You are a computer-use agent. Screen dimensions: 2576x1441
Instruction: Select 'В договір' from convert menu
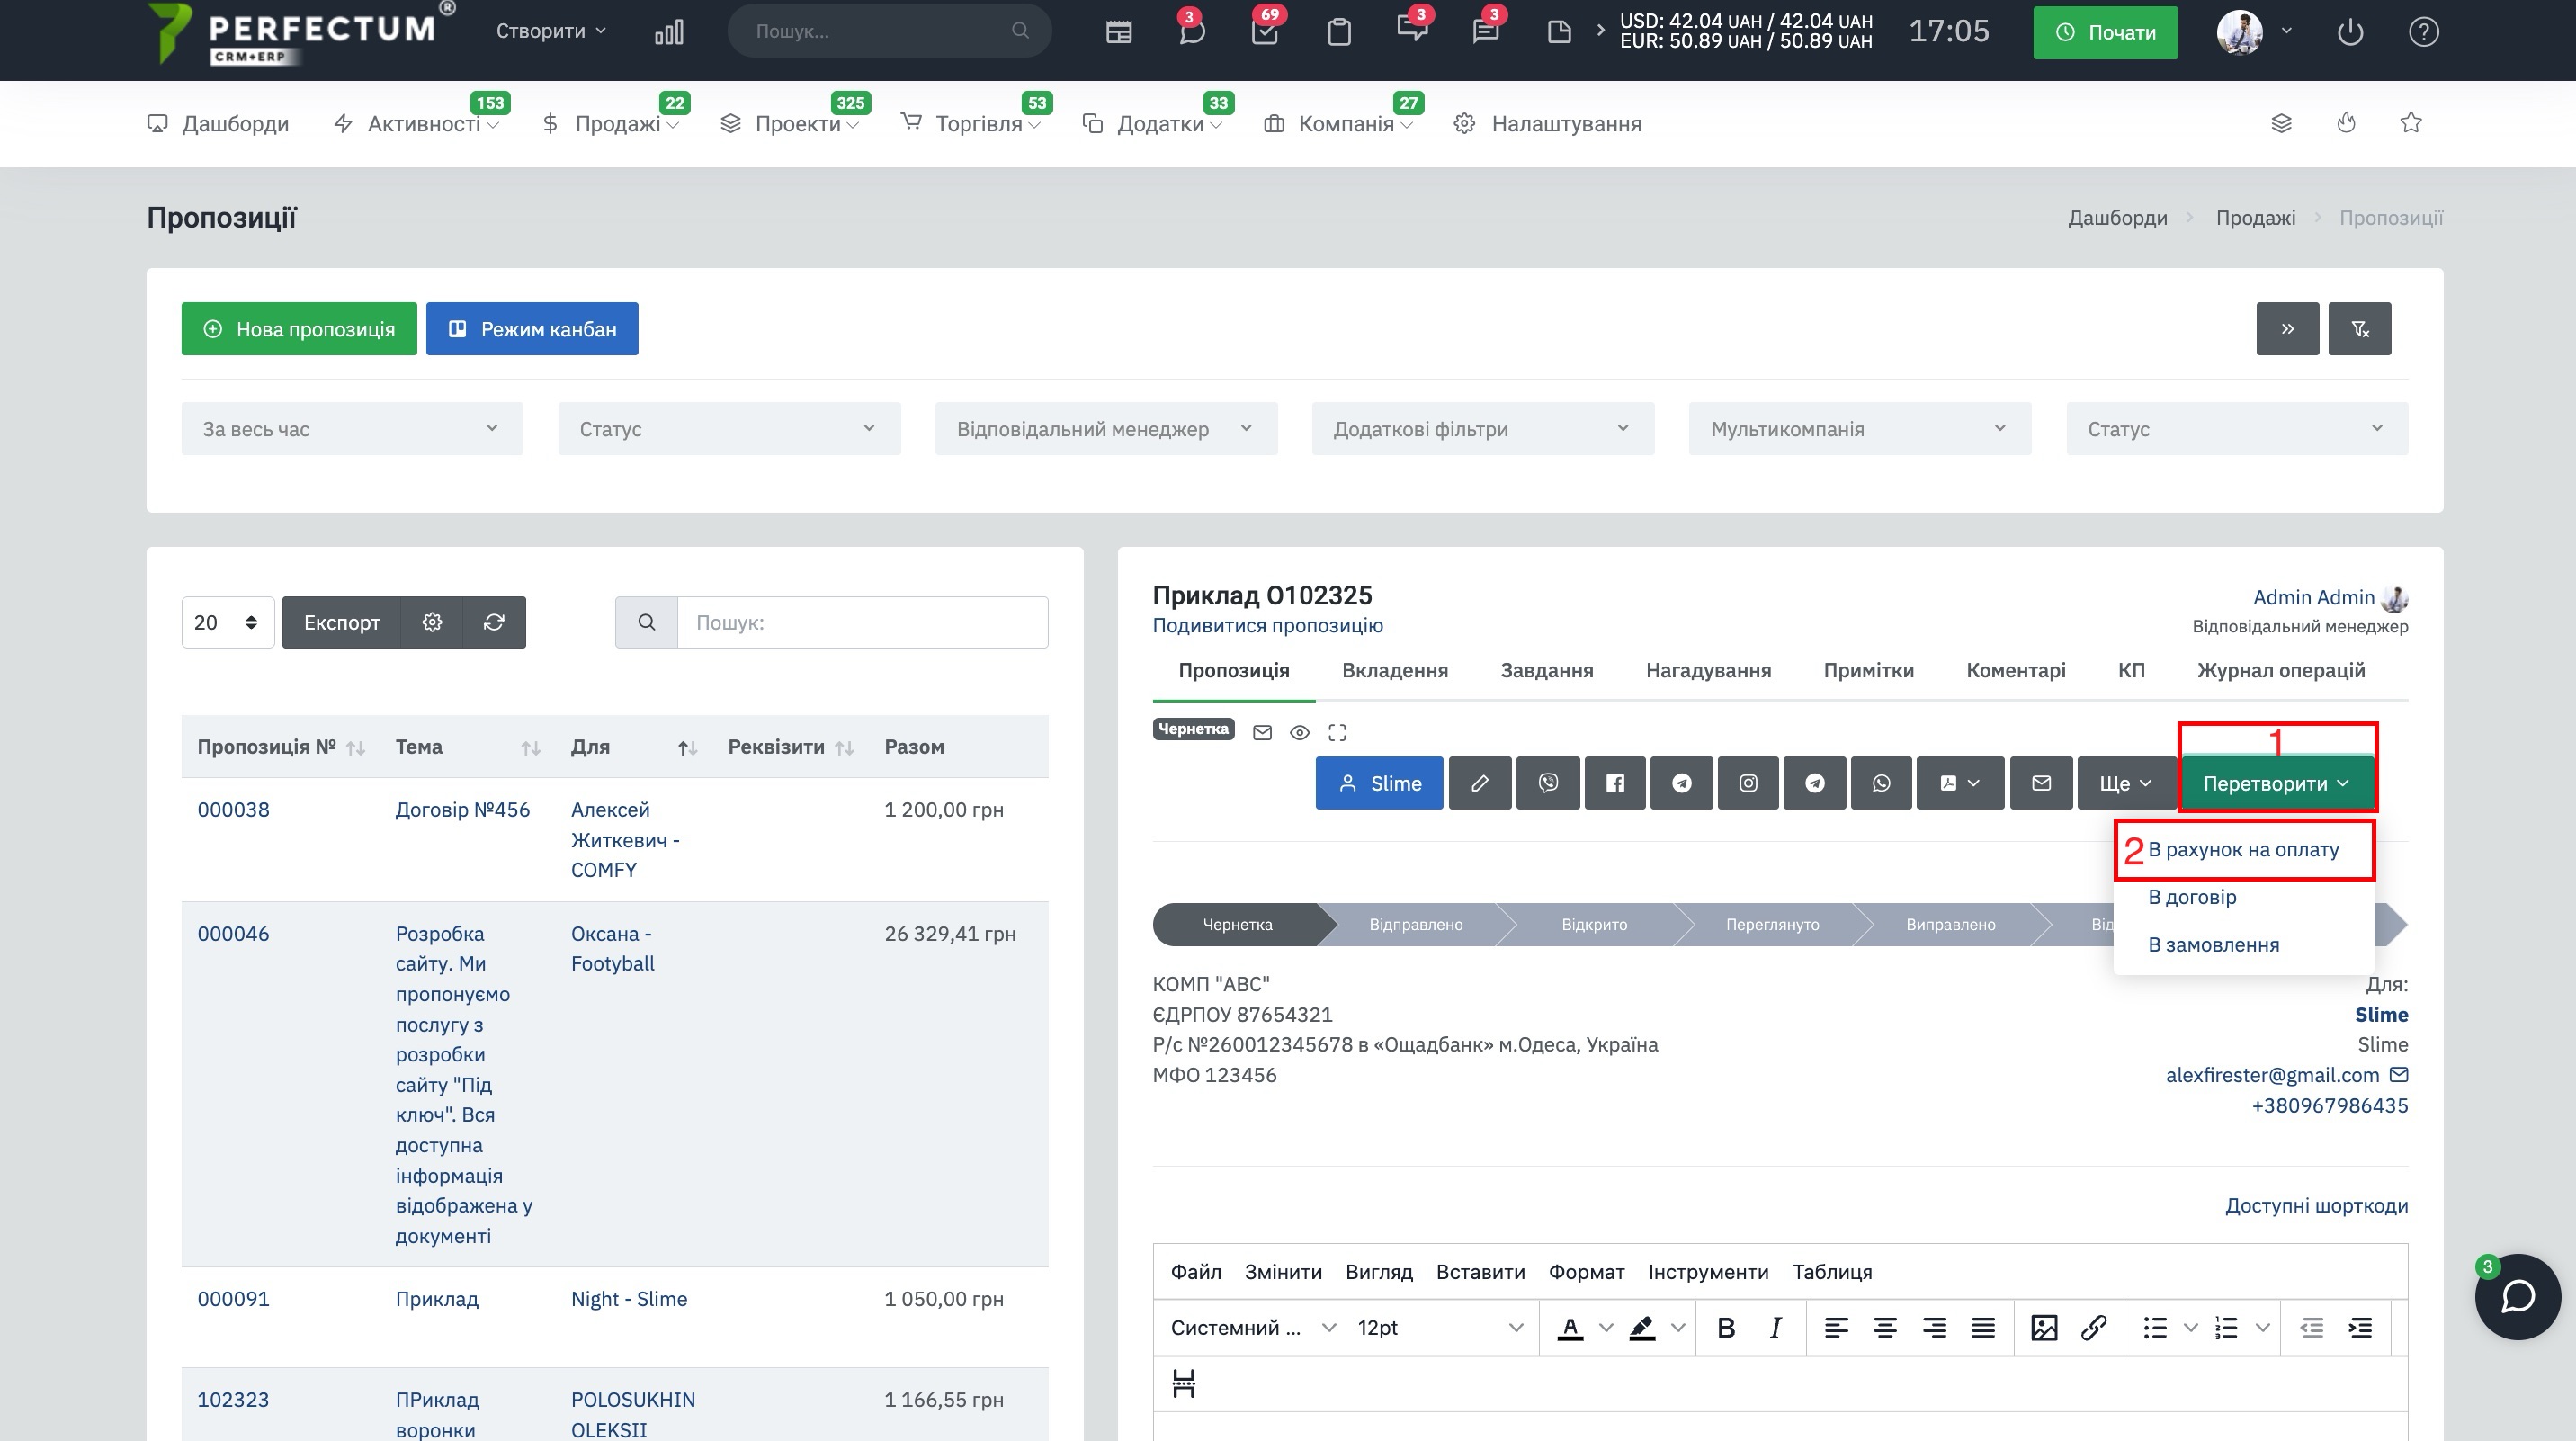(2191, 897)
